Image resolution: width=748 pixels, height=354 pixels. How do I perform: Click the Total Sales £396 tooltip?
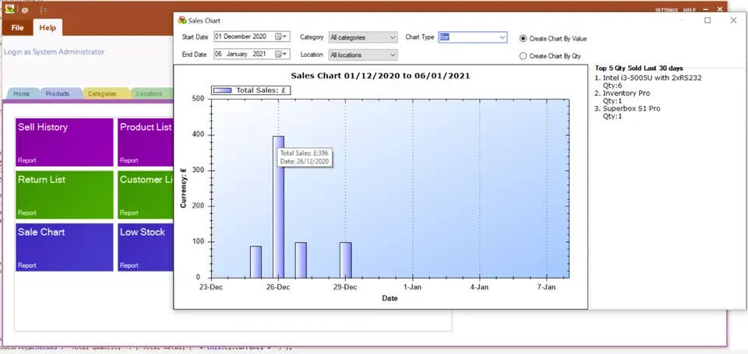pyautogui.click(x=305, y=157)
